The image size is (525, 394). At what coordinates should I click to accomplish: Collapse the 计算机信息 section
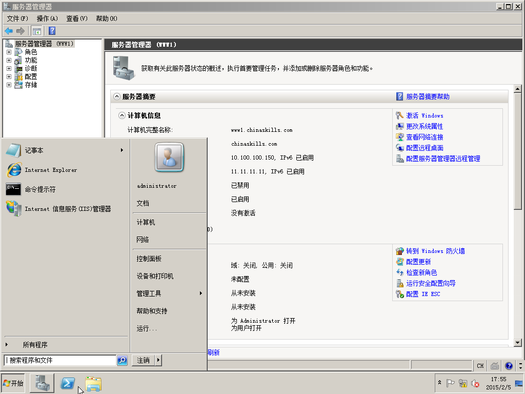click(x=122, y=115)
